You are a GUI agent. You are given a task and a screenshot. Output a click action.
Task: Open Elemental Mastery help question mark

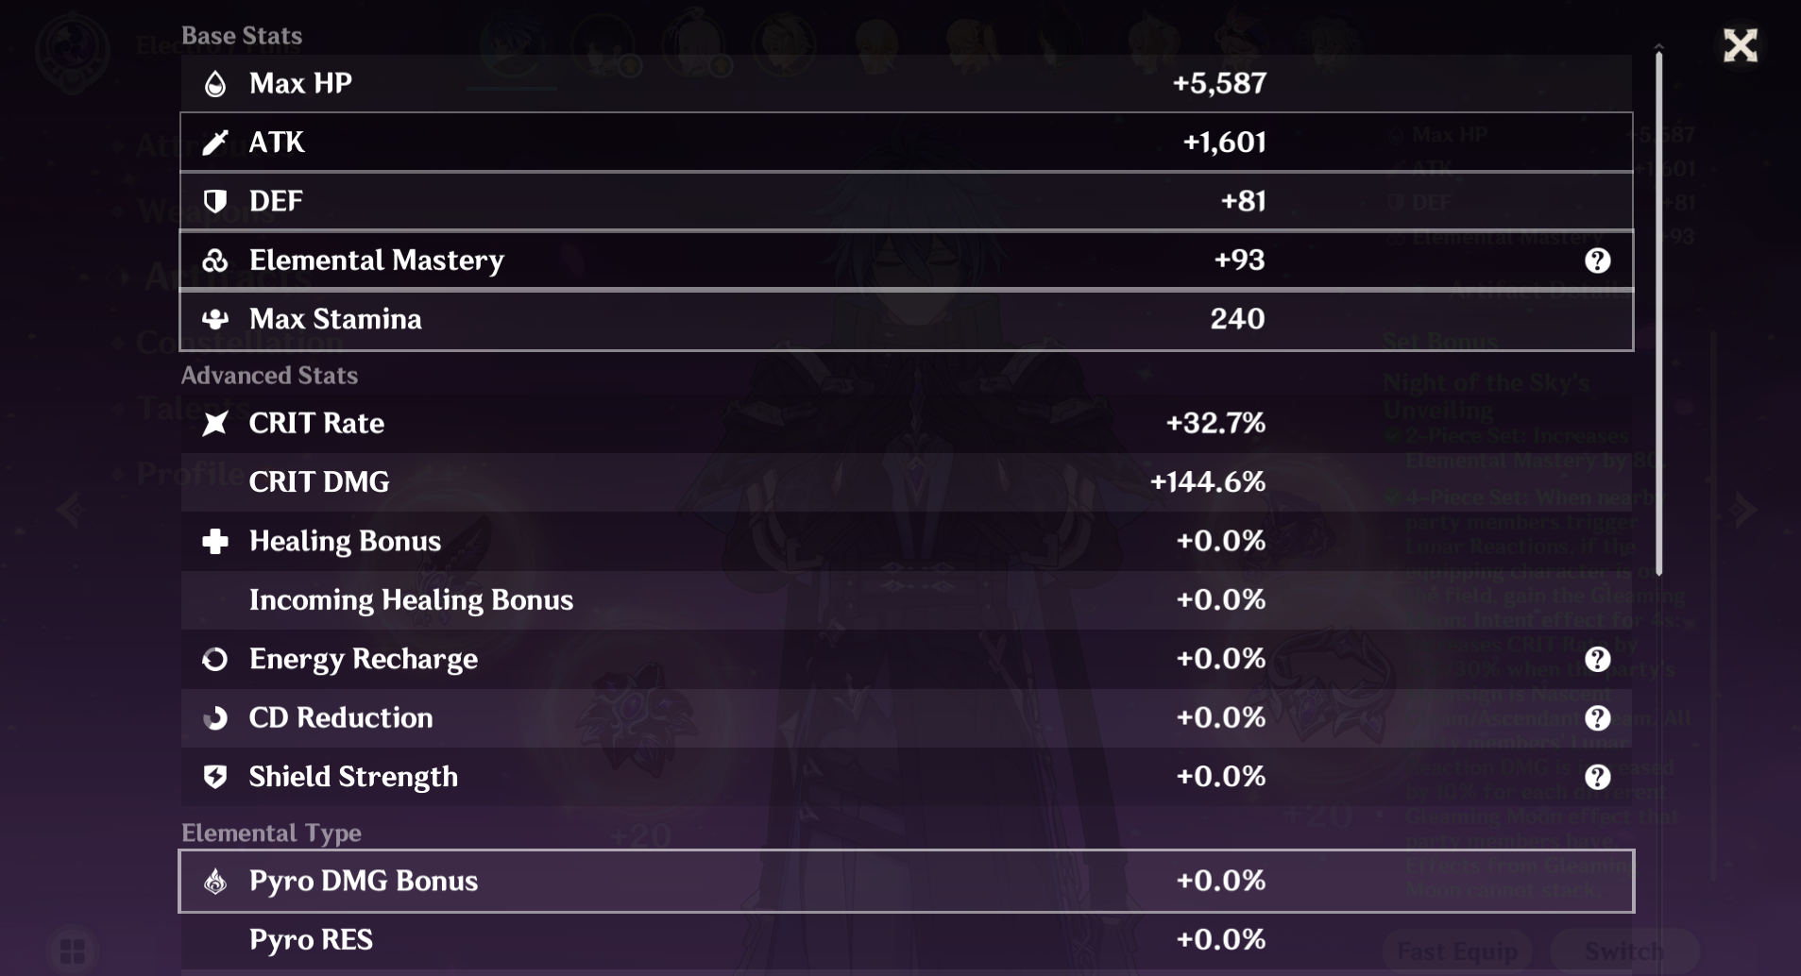coord(1597,261)
